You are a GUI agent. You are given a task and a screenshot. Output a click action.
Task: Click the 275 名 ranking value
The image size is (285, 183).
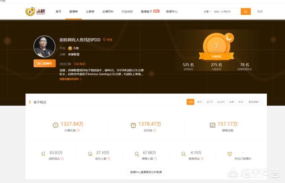point(216,65)
